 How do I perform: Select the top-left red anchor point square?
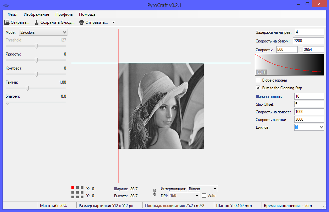73,188
